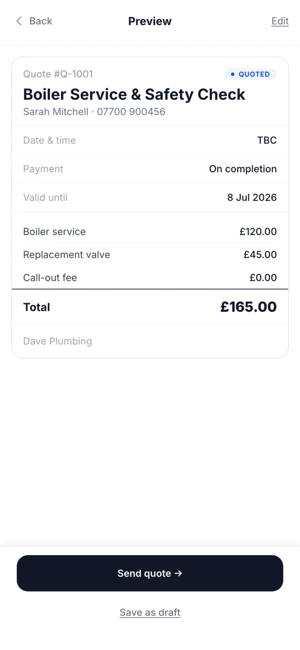Open the Edit link in header
The image size is (300, 650).
click(280, 21)
